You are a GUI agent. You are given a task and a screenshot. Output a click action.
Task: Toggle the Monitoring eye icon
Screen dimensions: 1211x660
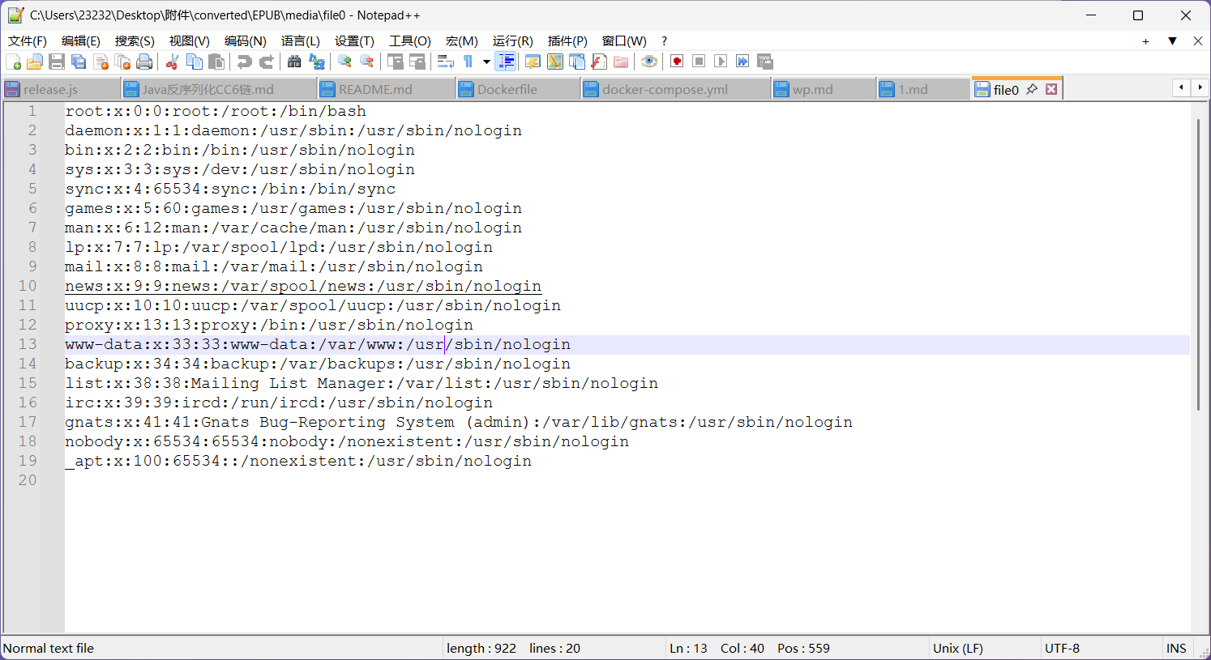648,62
